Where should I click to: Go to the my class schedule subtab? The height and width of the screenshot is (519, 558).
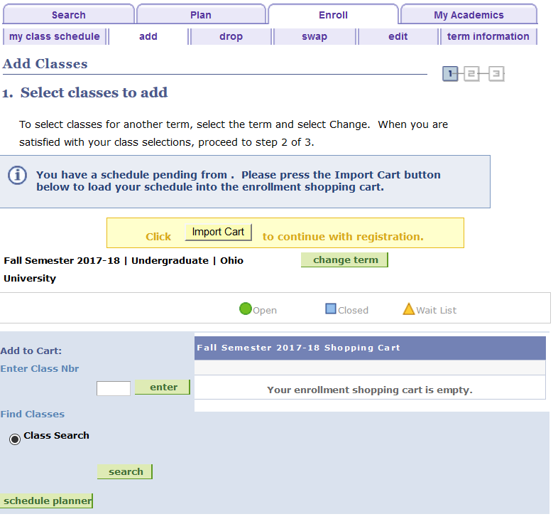(55, 36)
